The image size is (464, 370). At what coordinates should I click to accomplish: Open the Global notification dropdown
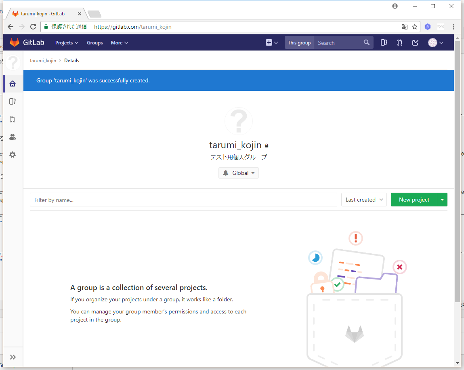pyautogui.click(x=239, y=173)
